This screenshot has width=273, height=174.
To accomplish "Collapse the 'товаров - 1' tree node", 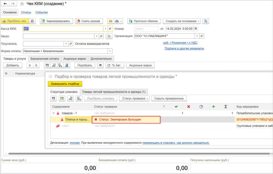I will tap(54, 113).
